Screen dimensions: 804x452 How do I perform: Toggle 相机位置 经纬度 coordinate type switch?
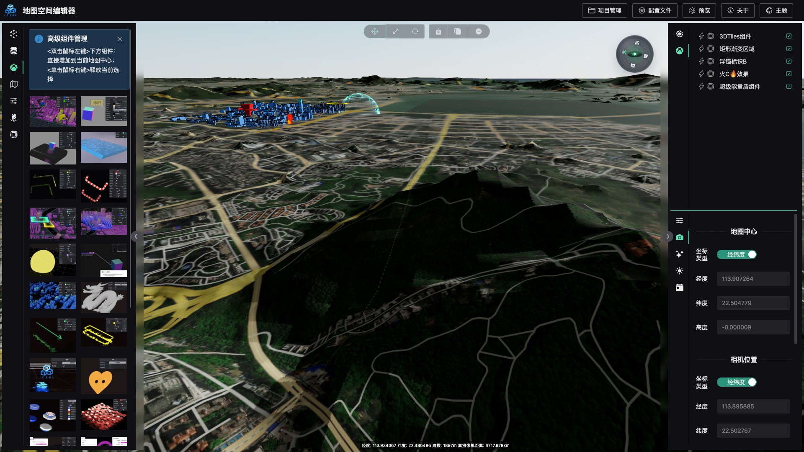(x=737, y=382)
